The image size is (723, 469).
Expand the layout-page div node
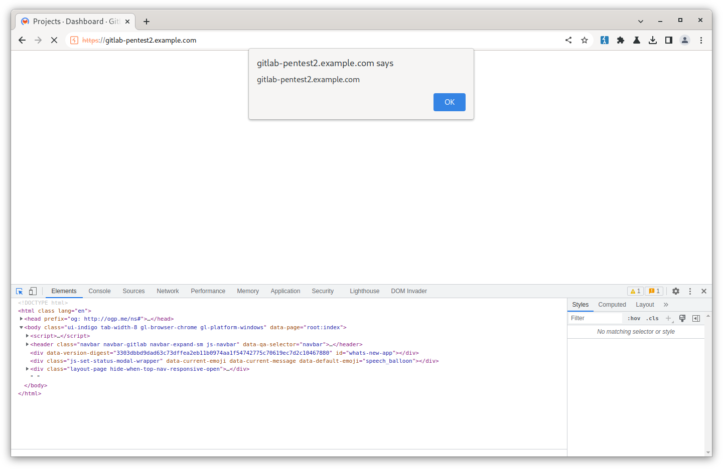tap(27, 369)
